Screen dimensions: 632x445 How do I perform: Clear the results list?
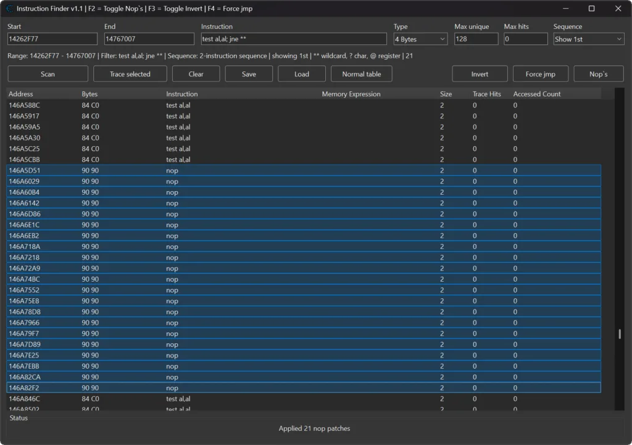coord(196,74)
